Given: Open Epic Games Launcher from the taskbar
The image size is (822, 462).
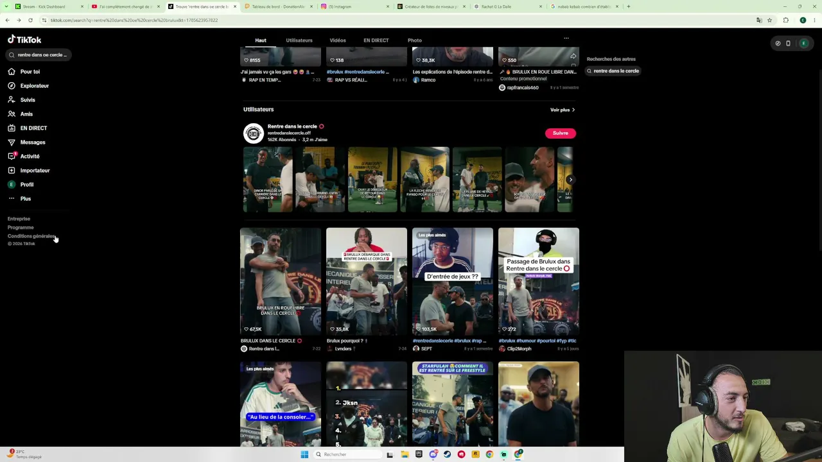Looking at the screenshot, I should pos(419,454).
